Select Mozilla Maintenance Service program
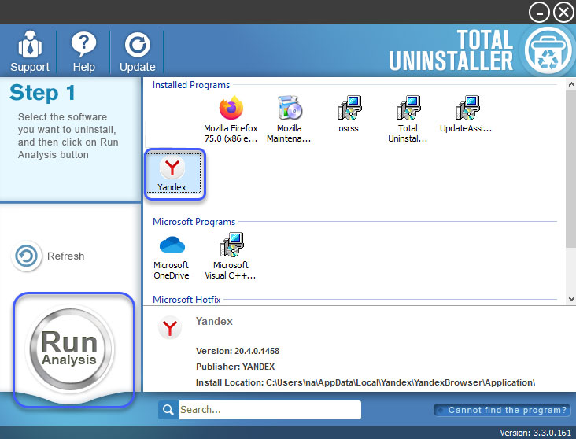 (289, 119)
